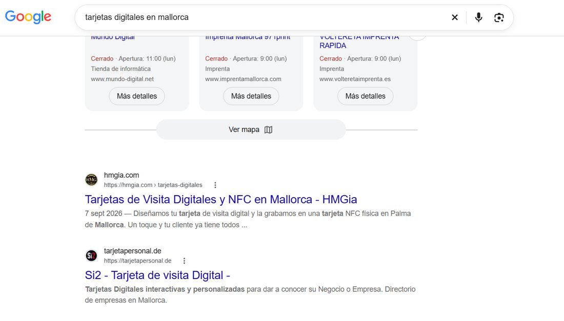Open 'Más detalles' for Mundo Digital
Image resolution: width=564 pixels, height=321 pixels.
pos(137,96)
